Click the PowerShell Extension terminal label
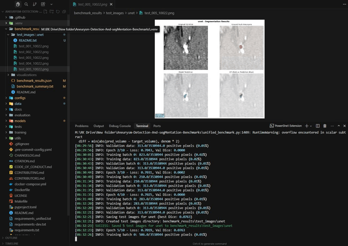 pyautogui.click(x=286, y=126)
